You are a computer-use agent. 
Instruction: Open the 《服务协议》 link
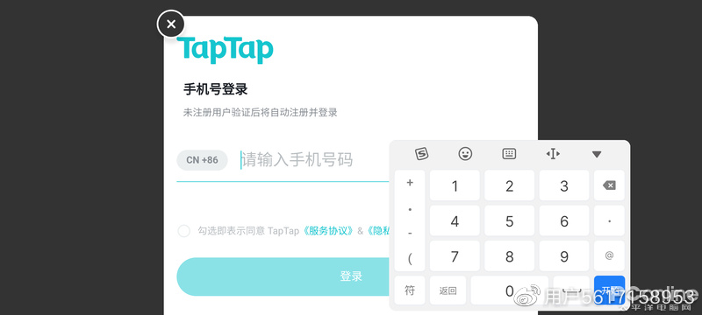(x=327, y=231)
